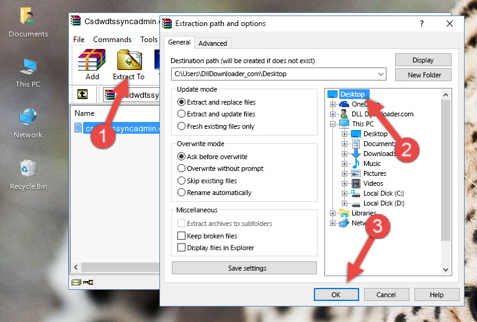
Task: Click the dialog help question mark
Action: (x=422, y=24)
